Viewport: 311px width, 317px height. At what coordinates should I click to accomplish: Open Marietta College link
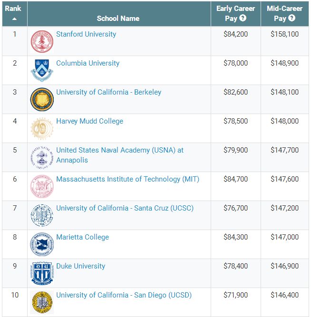click(83, 237)
